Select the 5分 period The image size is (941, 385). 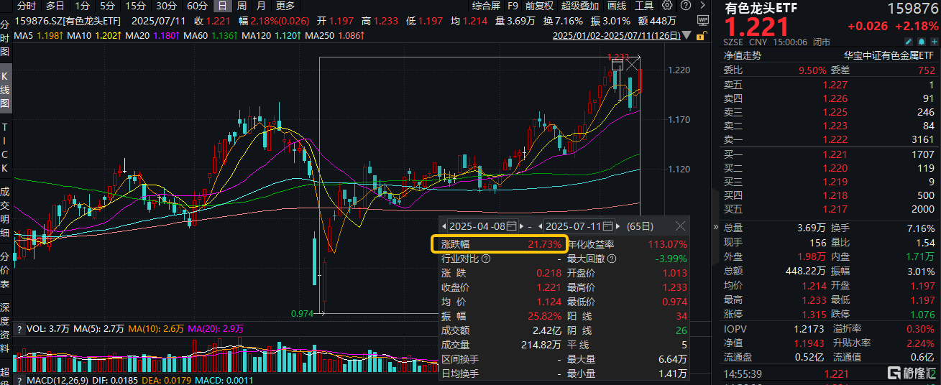click(x=107, y=5)
